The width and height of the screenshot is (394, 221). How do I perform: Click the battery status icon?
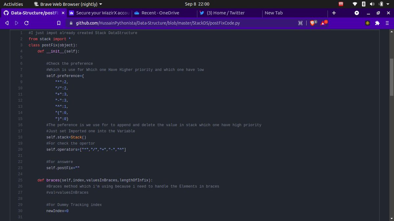click(381, 4)
